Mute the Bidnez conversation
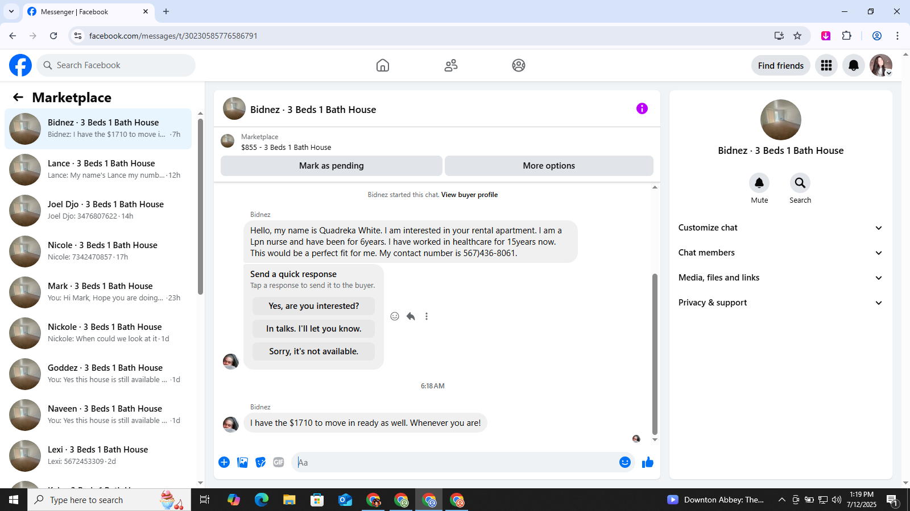 (x=759, y=183)
